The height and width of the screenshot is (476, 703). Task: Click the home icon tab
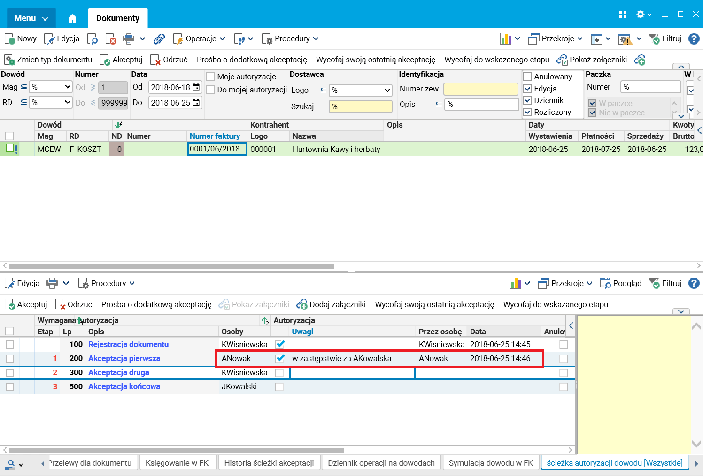pos(72,18)
